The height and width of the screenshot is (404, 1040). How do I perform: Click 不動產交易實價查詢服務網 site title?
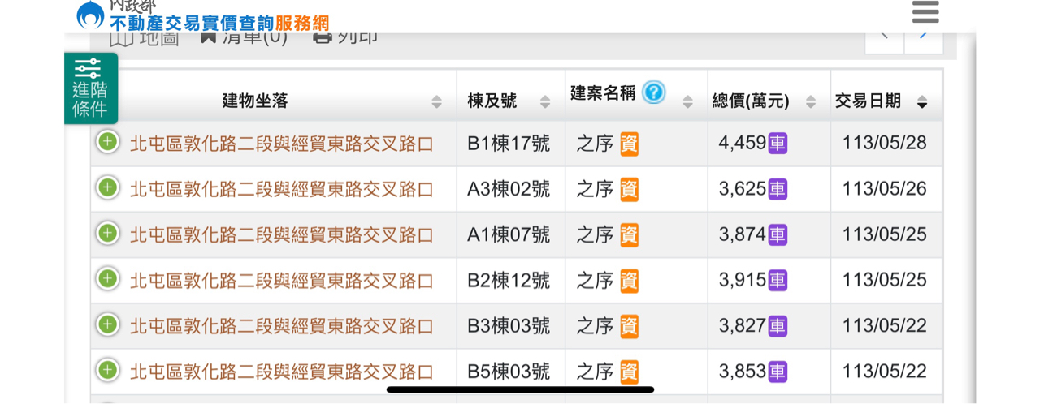219,24
